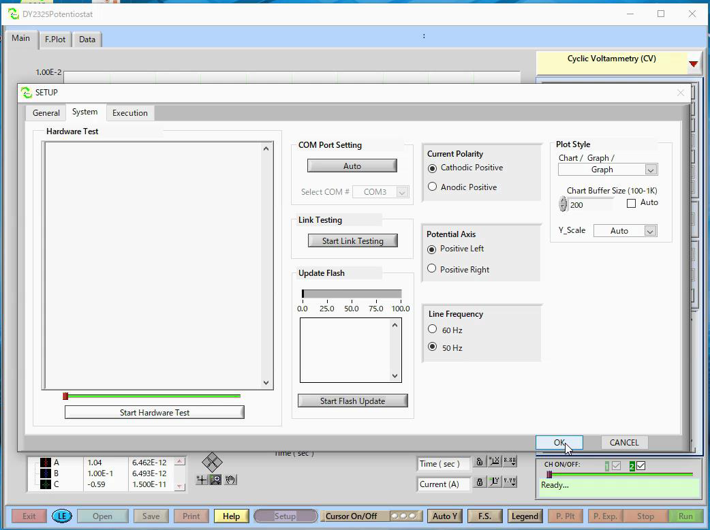
Task: Select the zoom magnifier tool
Action: (216, 480)
